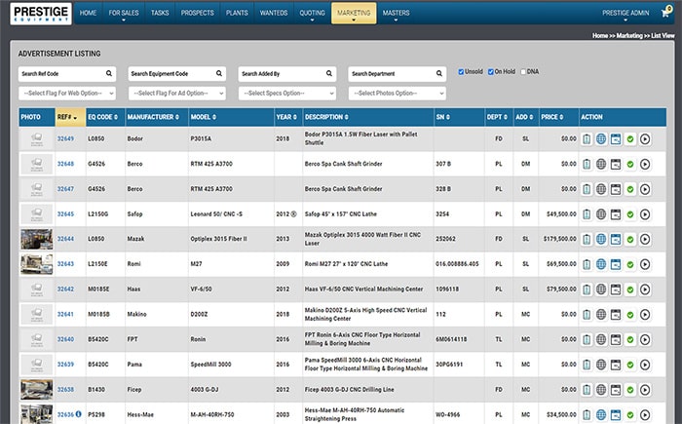Click clipboard icon for Romi ref 32643
The image size is (682, 424).
click(x=587, y=264)
